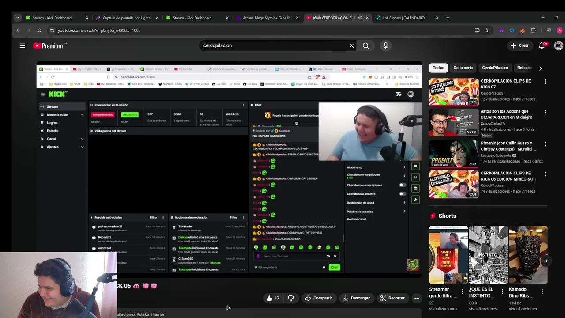Go back with browser back arrow
The width and height of the screenshot is (565, 318).
coord(18,30)
